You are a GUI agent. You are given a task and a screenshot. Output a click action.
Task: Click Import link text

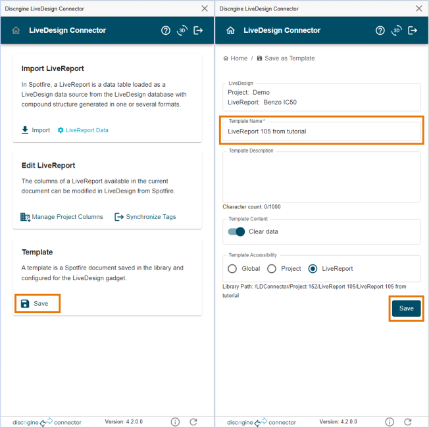41,130
